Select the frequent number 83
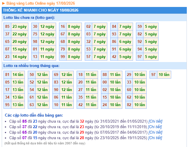The height and width of the screenshot is (147, 188). point(56,82)
